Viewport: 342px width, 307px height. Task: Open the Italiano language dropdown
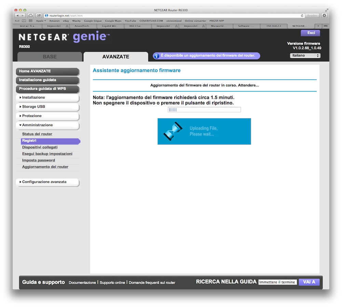(305, 55)
